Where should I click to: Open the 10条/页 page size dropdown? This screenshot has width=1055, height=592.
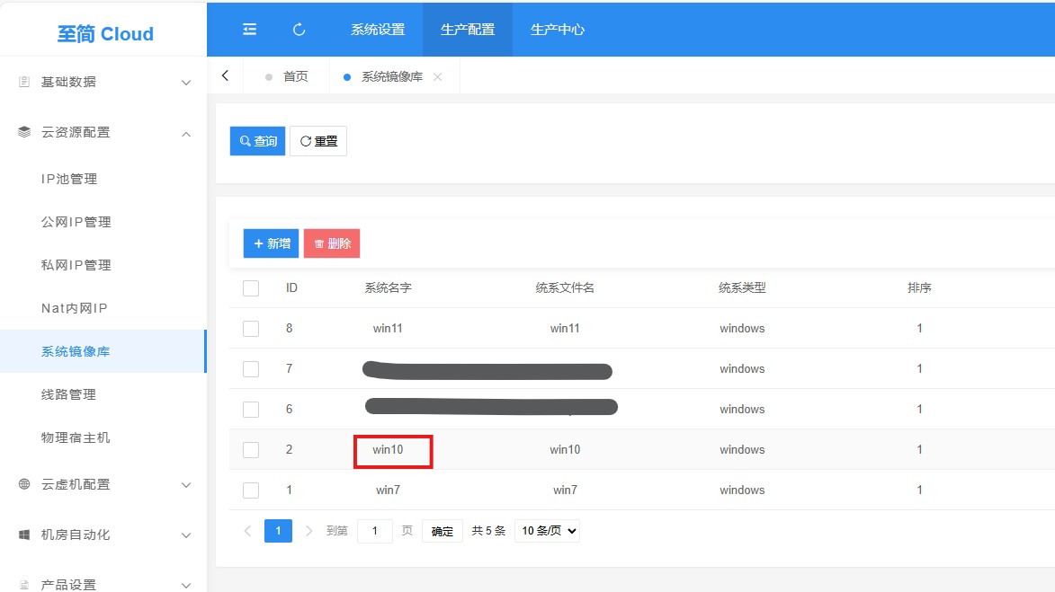[x=547, y=530]
